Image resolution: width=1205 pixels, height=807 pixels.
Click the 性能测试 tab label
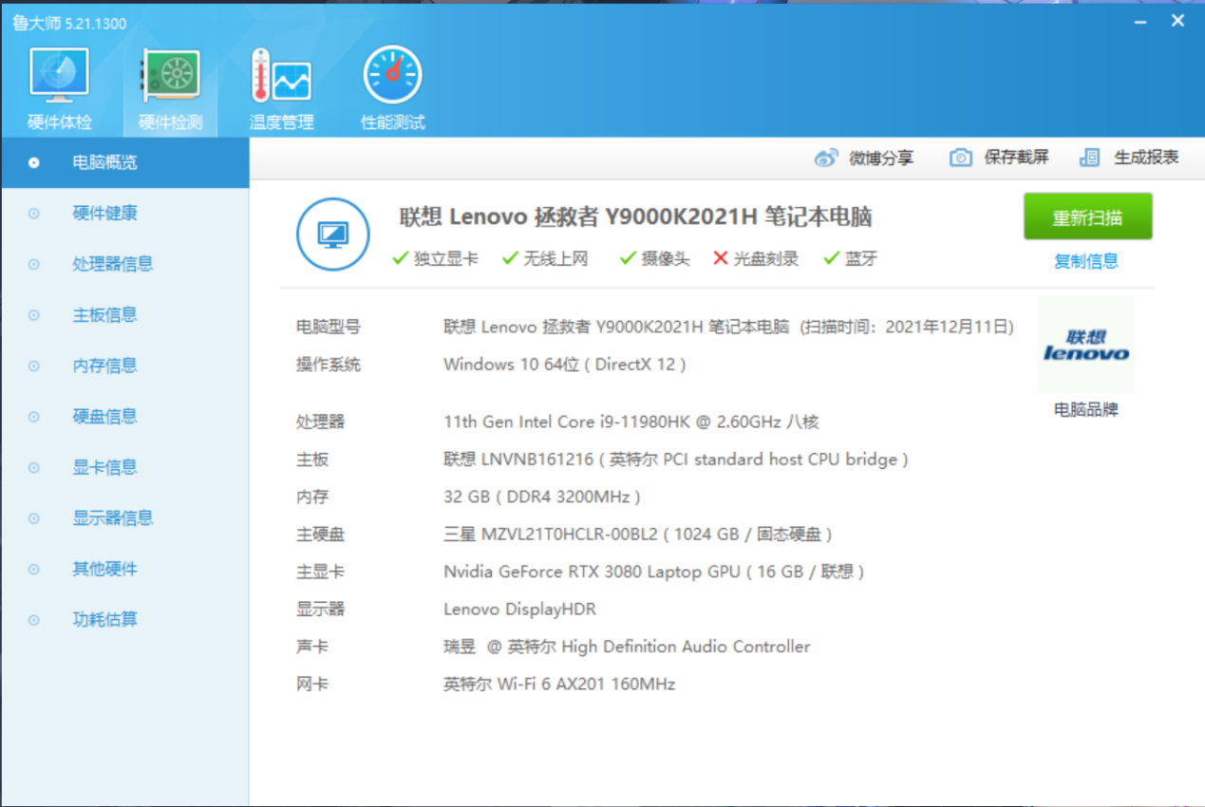click(x=393, y=122)
